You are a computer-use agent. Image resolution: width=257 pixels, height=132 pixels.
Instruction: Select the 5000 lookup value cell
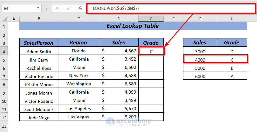click(200, 67)
